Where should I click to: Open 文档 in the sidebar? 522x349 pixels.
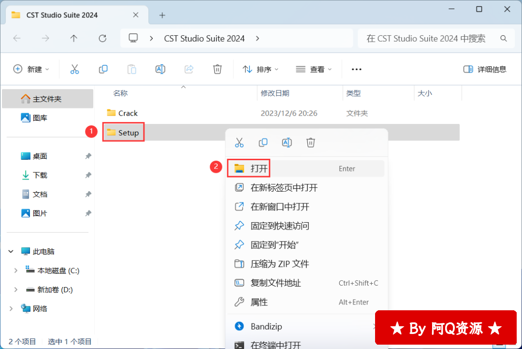coord(47,194)
